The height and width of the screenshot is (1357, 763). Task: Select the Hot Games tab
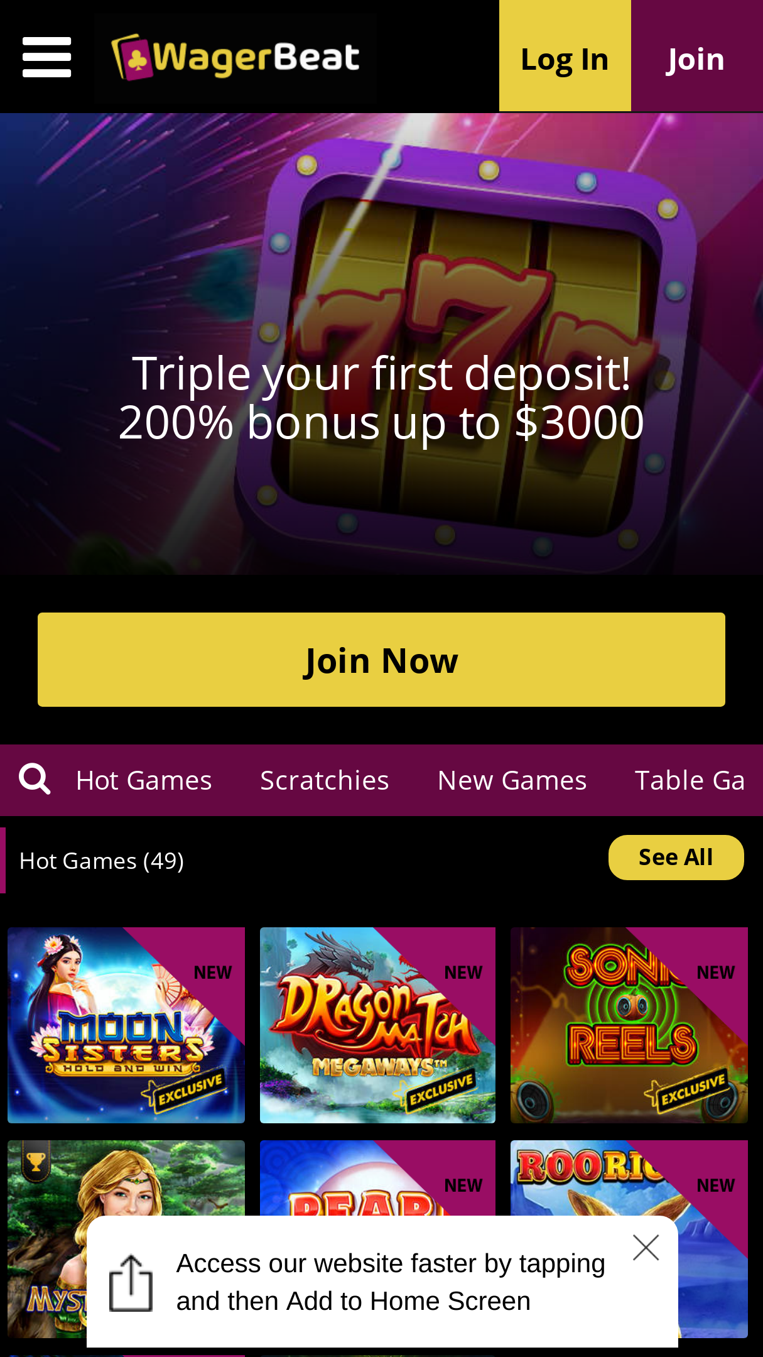144,780
